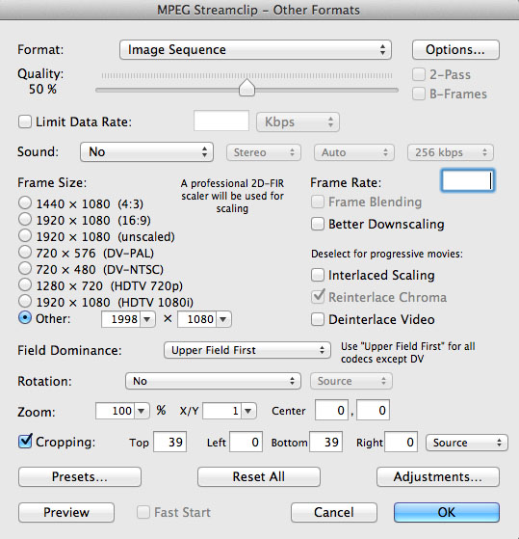The image size is (519, 539).
Task: Enable the Deinterlace Video checkbox
Action: (x=318, y=319)
